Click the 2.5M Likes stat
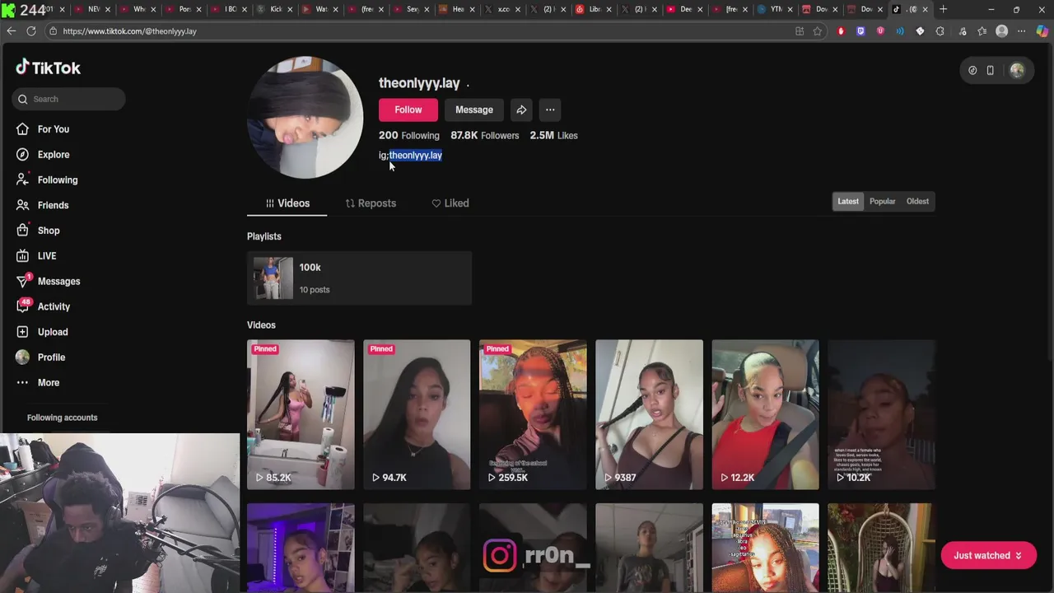Viewport: 1054px width, 593px height. click(x=554, y=135)
